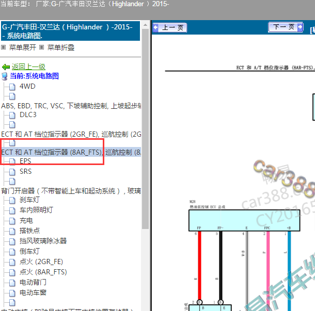Viewport: 315px width, 311px height.
Task: Click the sidebar scroll-up arrow
Action: click(145, 25)
